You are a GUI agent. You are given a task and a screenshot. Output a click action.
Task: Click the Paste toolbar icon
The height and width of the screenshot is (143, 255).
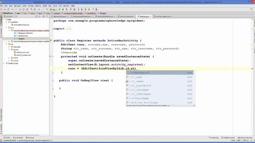(27, 10)
